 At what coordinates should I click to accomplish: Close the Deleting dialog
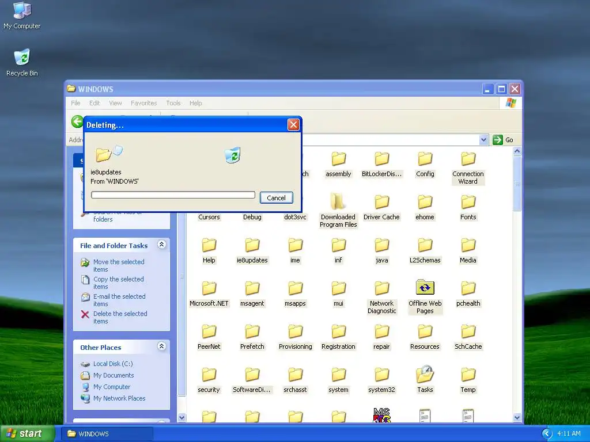click(x=293, y=124)
